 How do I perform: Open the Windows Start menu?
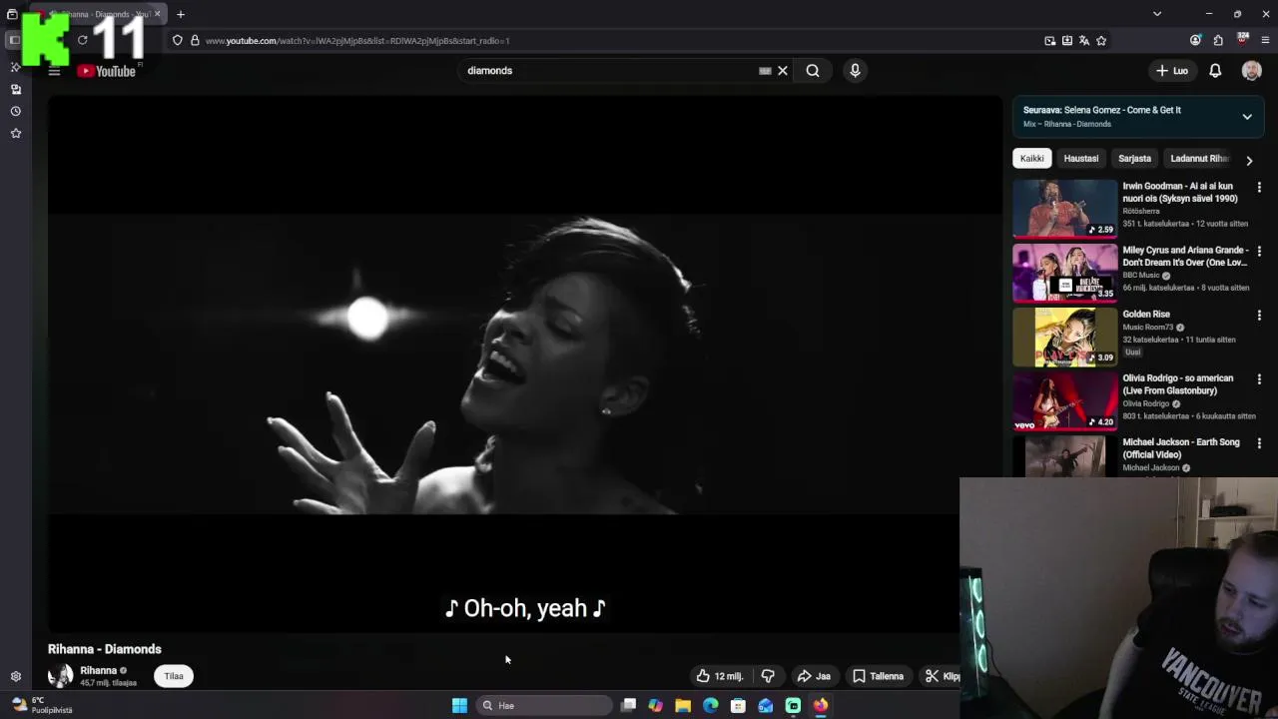[459, 705]
